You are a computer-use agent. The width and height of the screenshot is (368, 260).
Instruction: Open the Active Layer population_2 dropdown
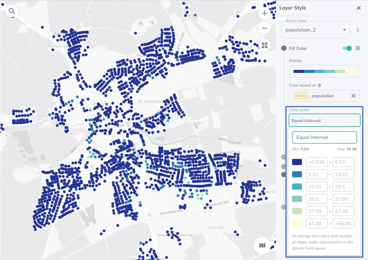click(x=316, y=30)
